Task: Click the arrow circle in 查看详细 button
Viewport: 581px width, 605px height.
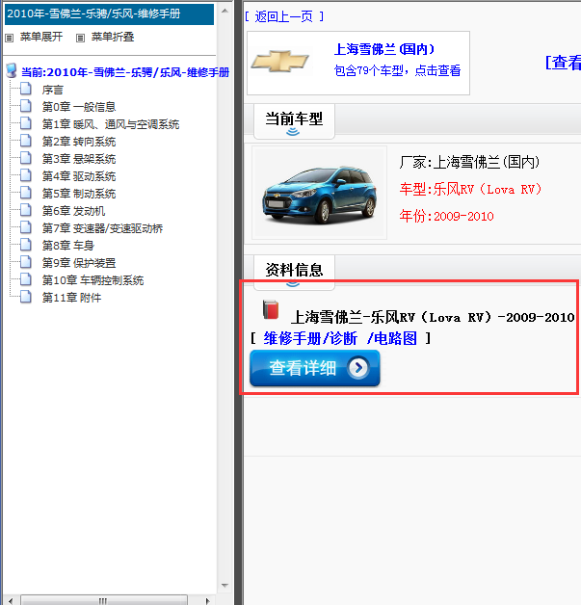Action: coord(358,368)
